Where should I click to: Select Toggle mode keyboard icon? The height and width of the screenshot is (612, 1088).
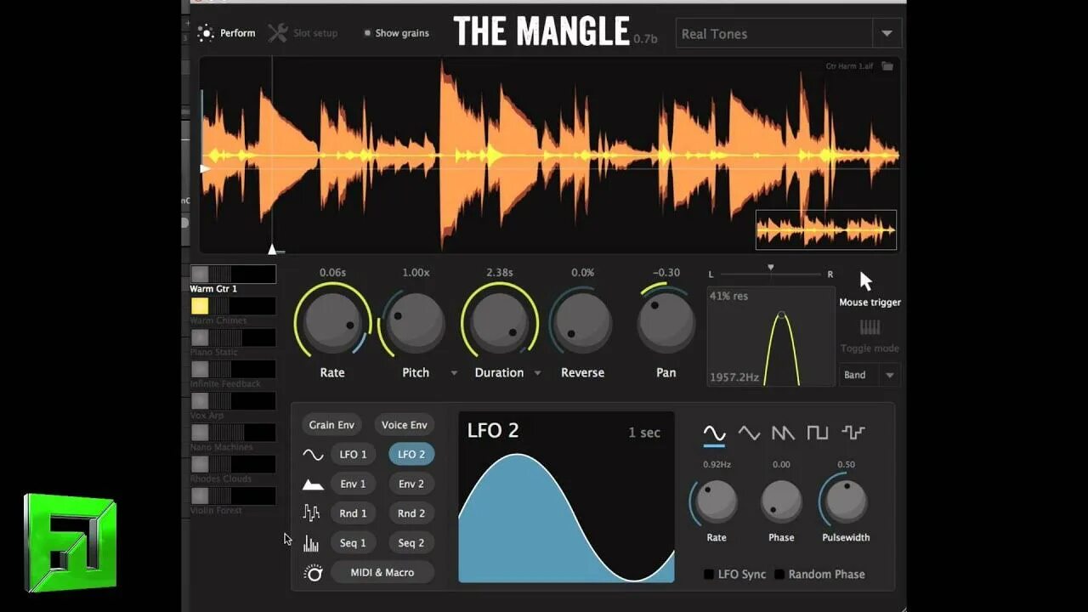coord(870,328)
